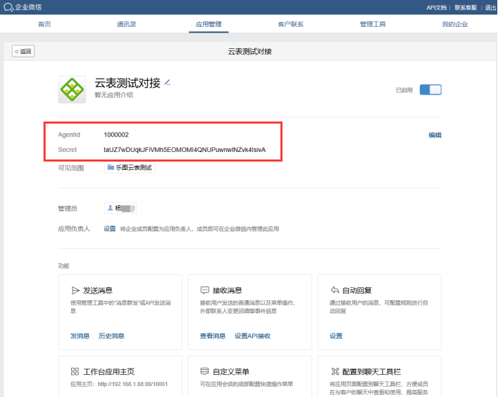
Task: Open the API文档 link
Action: (x=437, y=8)
